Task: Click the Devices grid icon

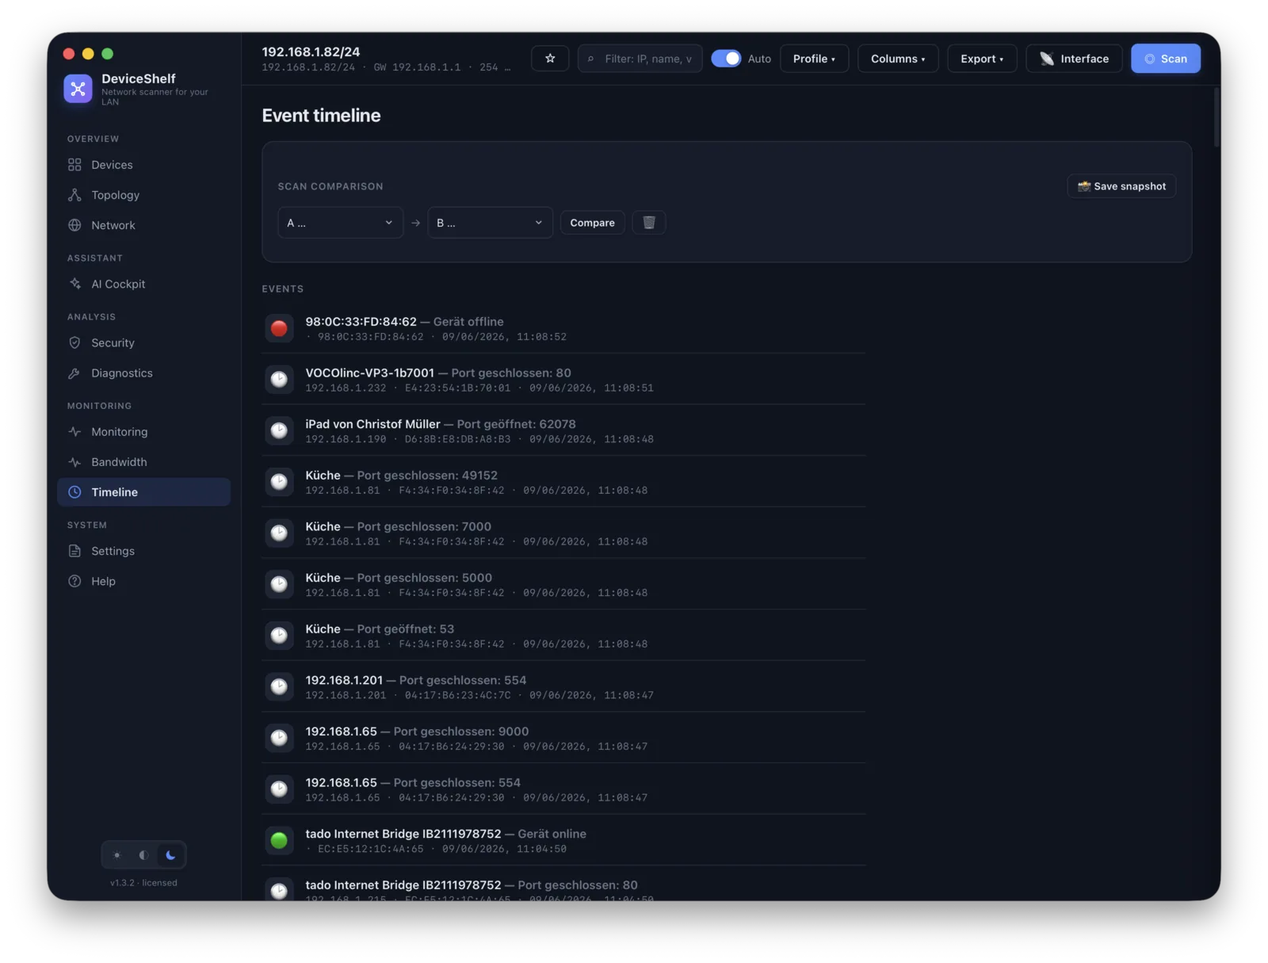Action: coord(74,165)
